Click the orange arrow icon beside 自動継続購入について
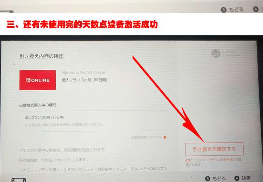This screenshot has height=182, width=263. click(165, 138)
